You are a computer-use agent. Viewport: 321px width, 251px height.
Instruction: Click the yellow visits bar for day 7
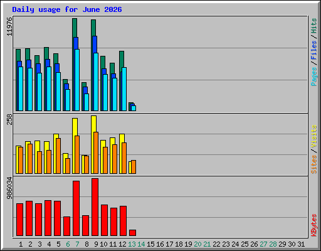(75, 127)
